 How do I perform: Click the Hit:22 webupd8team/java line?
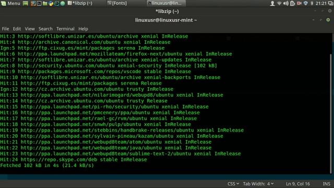[105, 148]
